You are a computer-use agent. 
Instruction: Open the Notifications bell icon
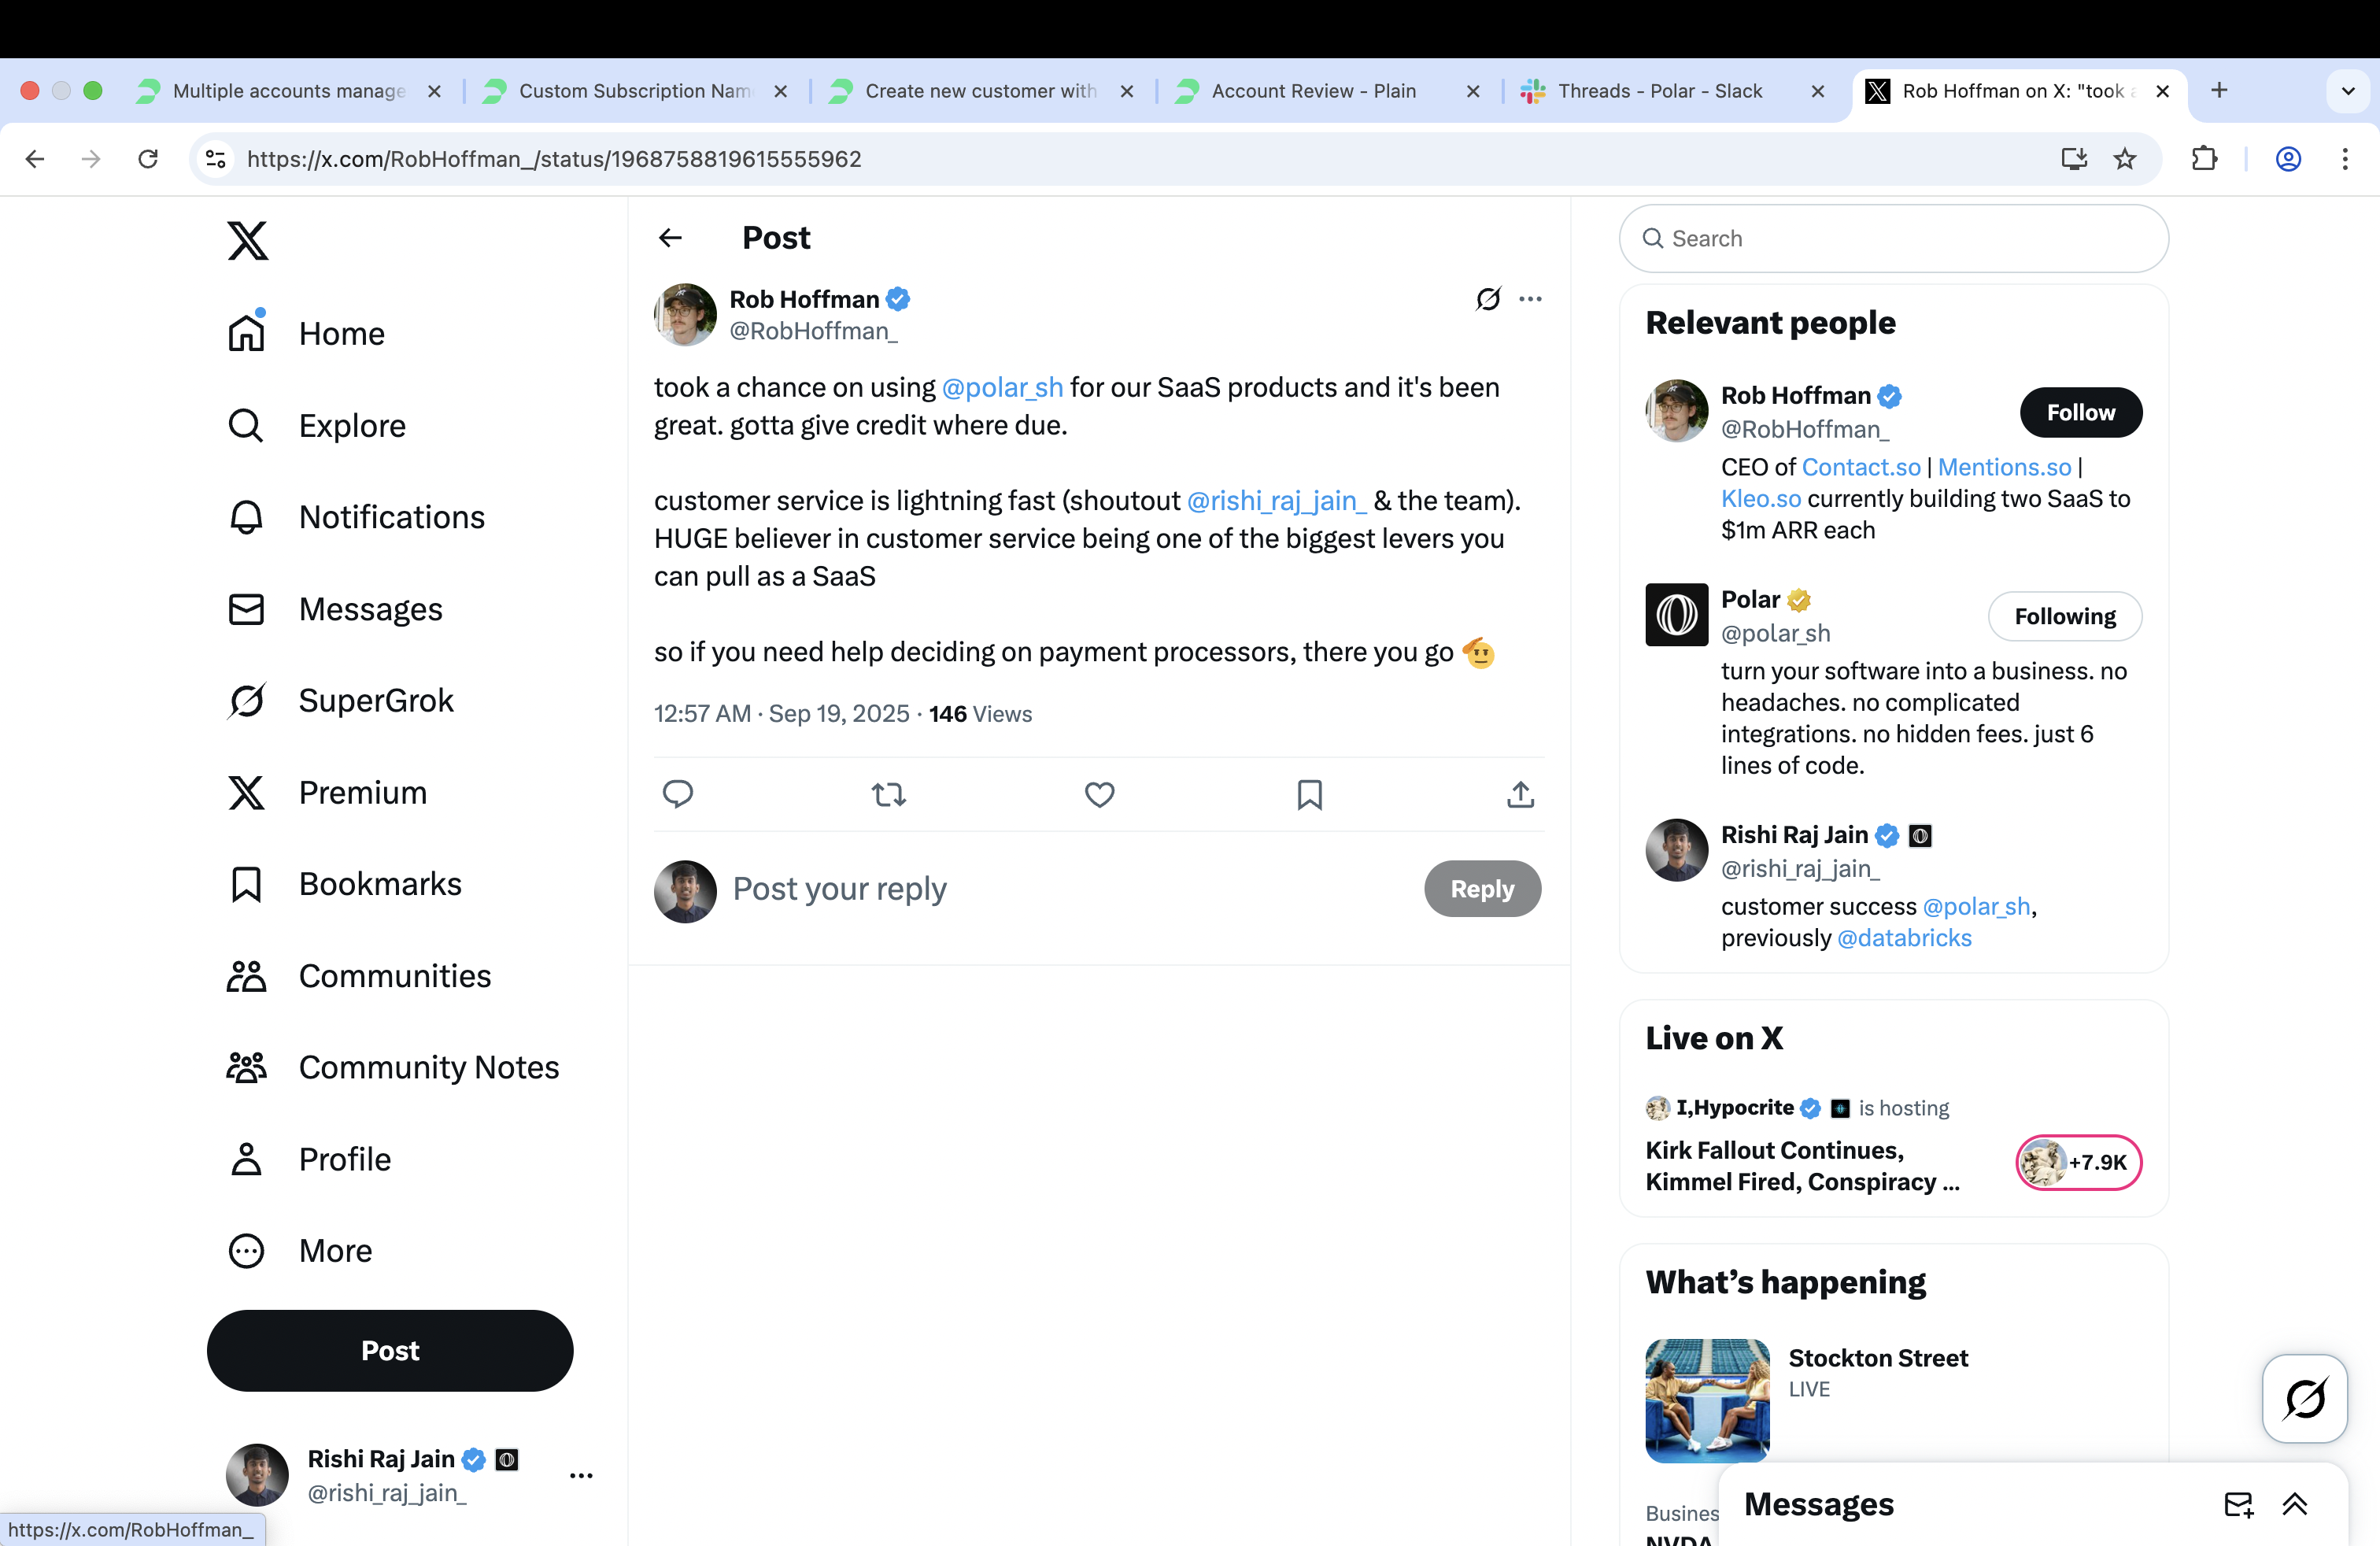[246, 516]
